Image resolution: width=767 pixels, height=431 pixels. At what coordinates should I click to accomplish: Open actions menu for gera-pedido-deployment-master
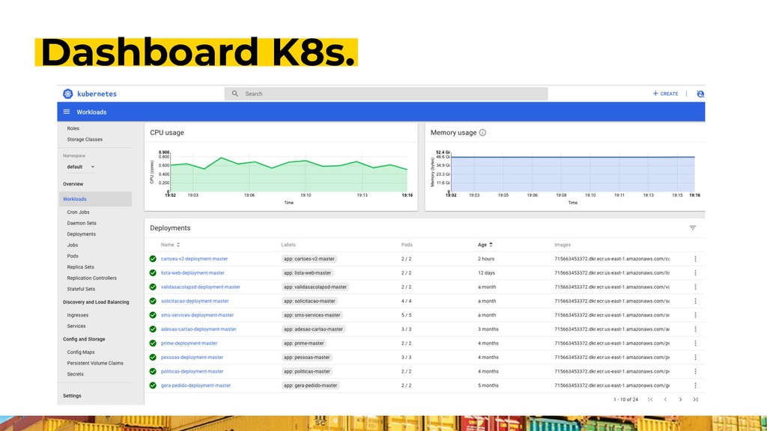coord(695,385)
